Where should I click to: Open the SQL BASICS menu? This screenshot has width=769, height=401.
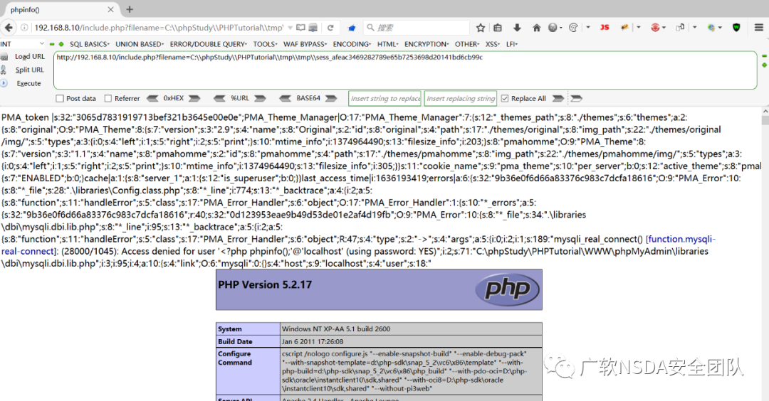click(89, 44)
